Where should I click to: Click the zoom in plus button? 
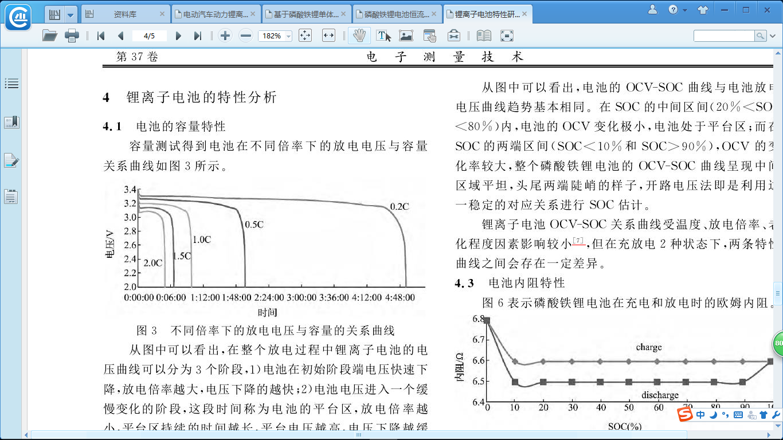pyautogui.click(x=225, y=36)
